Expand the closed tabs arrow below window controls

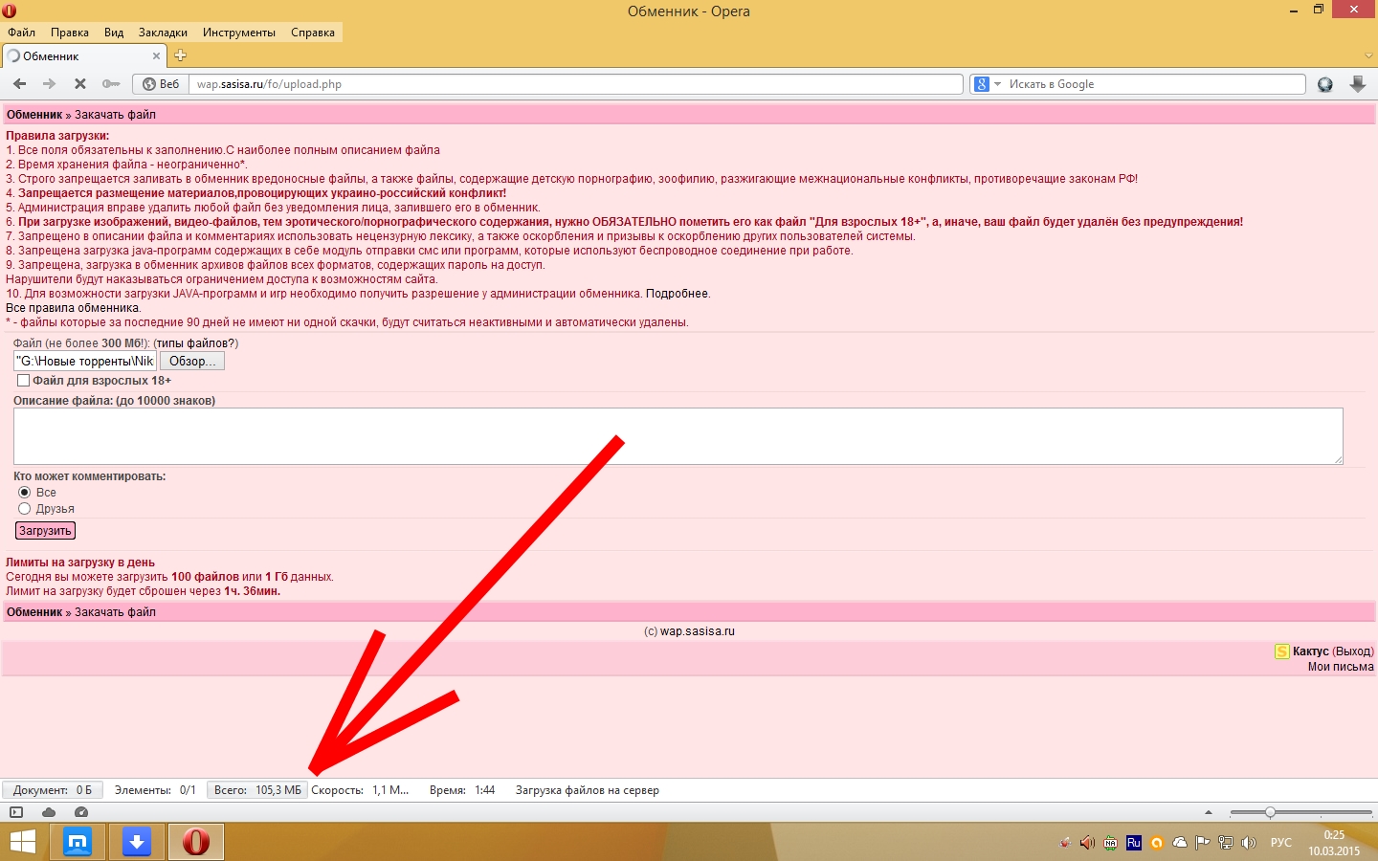tap(1368, 55)
